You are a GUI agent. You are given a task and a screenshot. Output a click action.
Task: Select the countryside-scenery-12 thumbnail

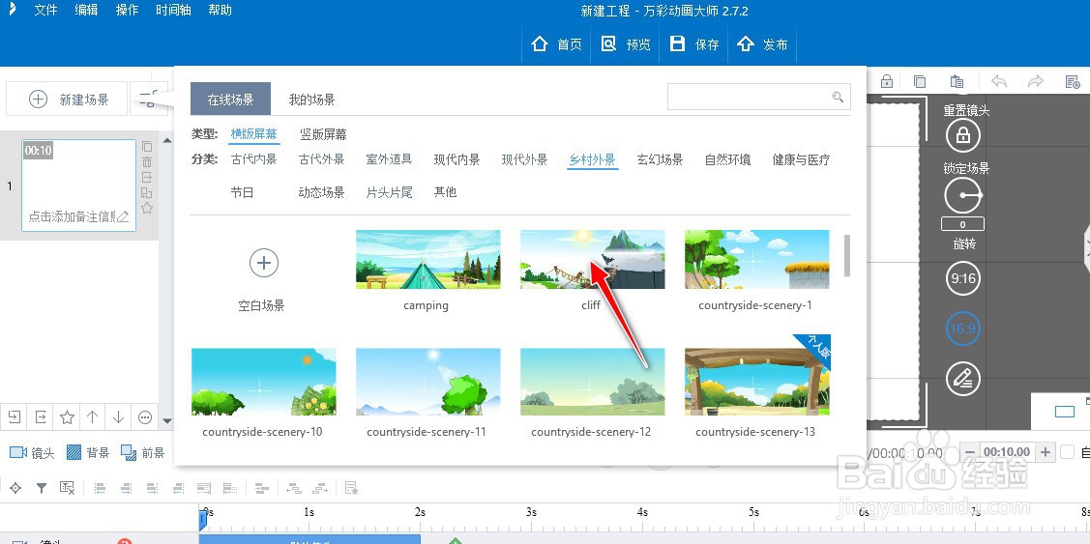click(592, 382)
